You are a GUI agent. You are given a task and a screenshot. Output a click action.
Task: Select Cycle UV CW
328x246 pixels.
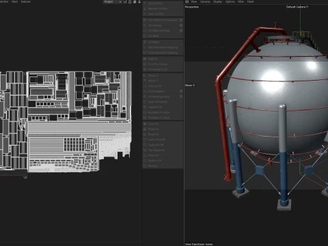pos(163,145)
